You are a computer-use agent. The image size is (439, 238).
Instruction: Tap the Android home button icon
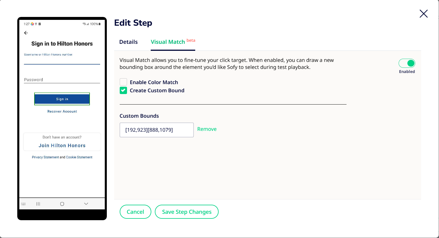[x=62, y=204]
